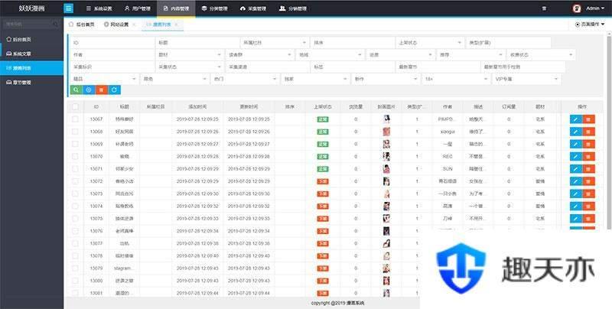Select 漫画列表 in left sidebar
This screenshot has height=309, width=612.
click(31, 68)
